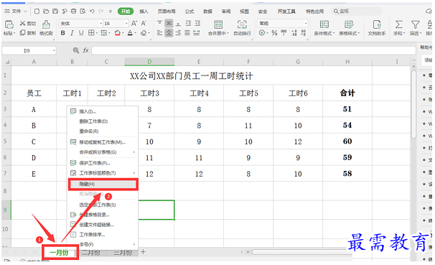Open the 文件 file menu

tap(16, 11)
